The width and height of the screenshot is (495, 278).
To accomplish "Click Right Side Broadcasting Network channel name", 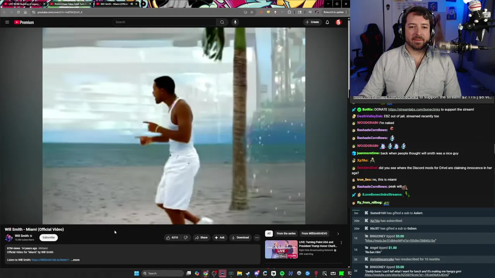I will point(316,250).
